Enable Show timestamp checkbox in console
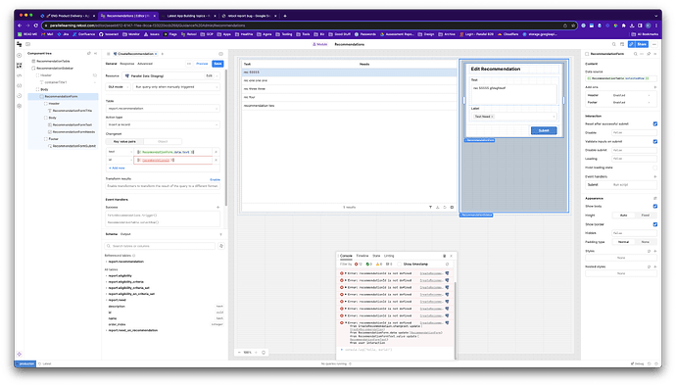Screen dimensions: 676x386 [x=399, y=264]
